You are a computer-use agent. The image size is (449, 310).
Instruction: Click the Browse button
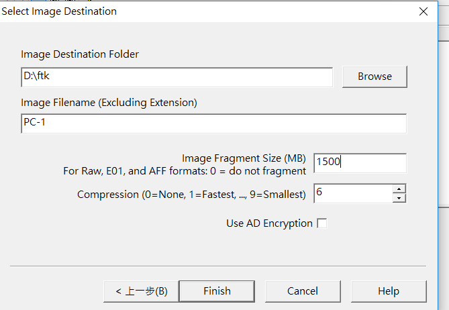[x=375, y=76]
